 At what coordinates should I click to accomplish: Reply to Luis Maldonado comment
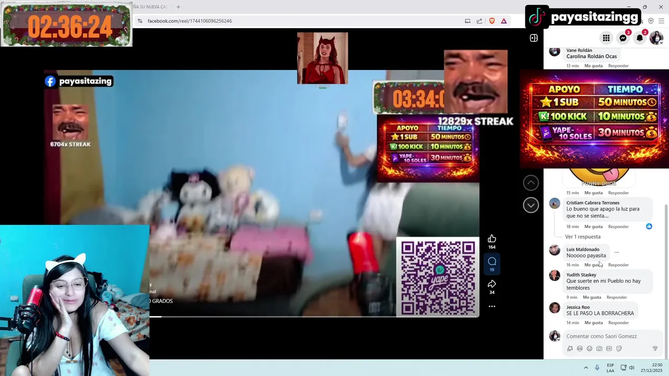tap(618, 265)
